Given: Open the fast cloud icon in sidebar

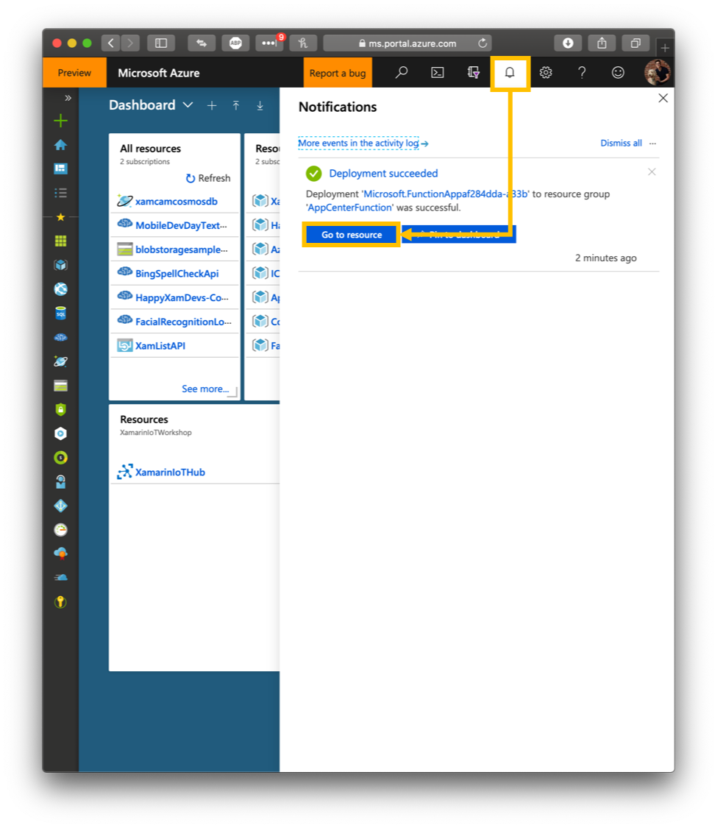Looking at the screenshot, I should pyautogui.click(x=60, y=578).
